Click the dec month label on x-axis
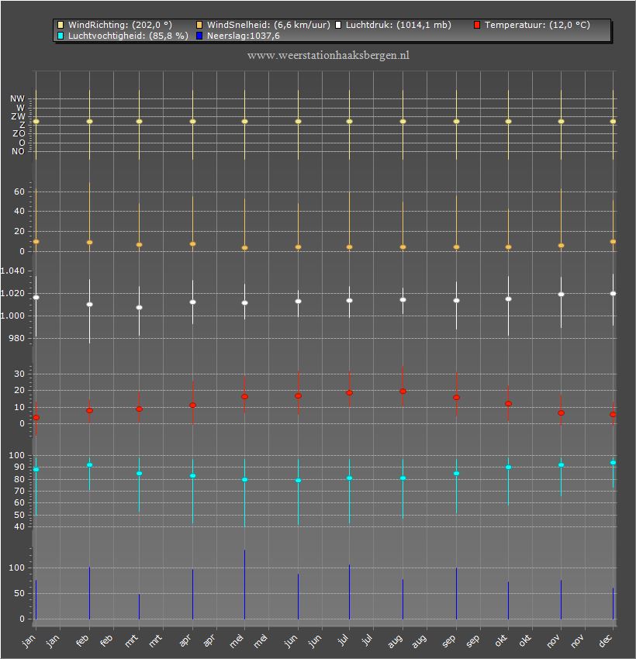Image resolution: width=636 pixels, height=659 pixels. coord(606,641)
